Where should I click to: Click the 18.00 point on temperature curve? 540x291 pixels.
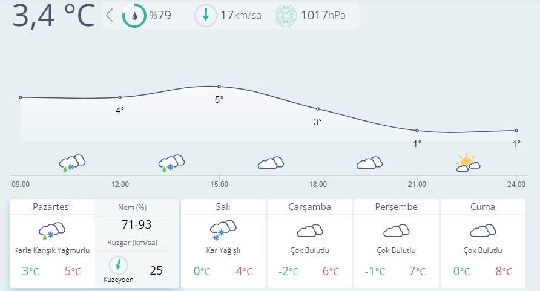(x=318, y=109)
